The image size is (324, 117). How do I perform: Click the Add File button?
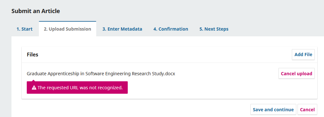tap(303, 55)
